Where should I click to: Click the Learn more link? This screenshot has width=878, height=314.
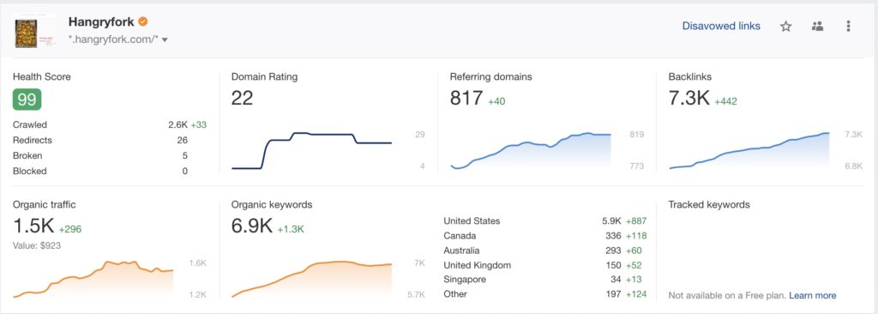coord(813,295)
